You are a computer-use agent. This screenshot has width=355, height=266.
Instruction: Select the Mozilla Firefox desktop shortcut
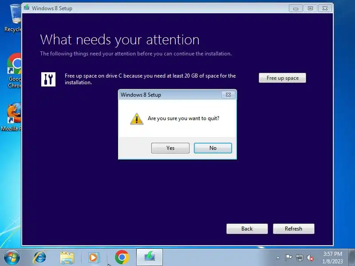pos(12,117)
